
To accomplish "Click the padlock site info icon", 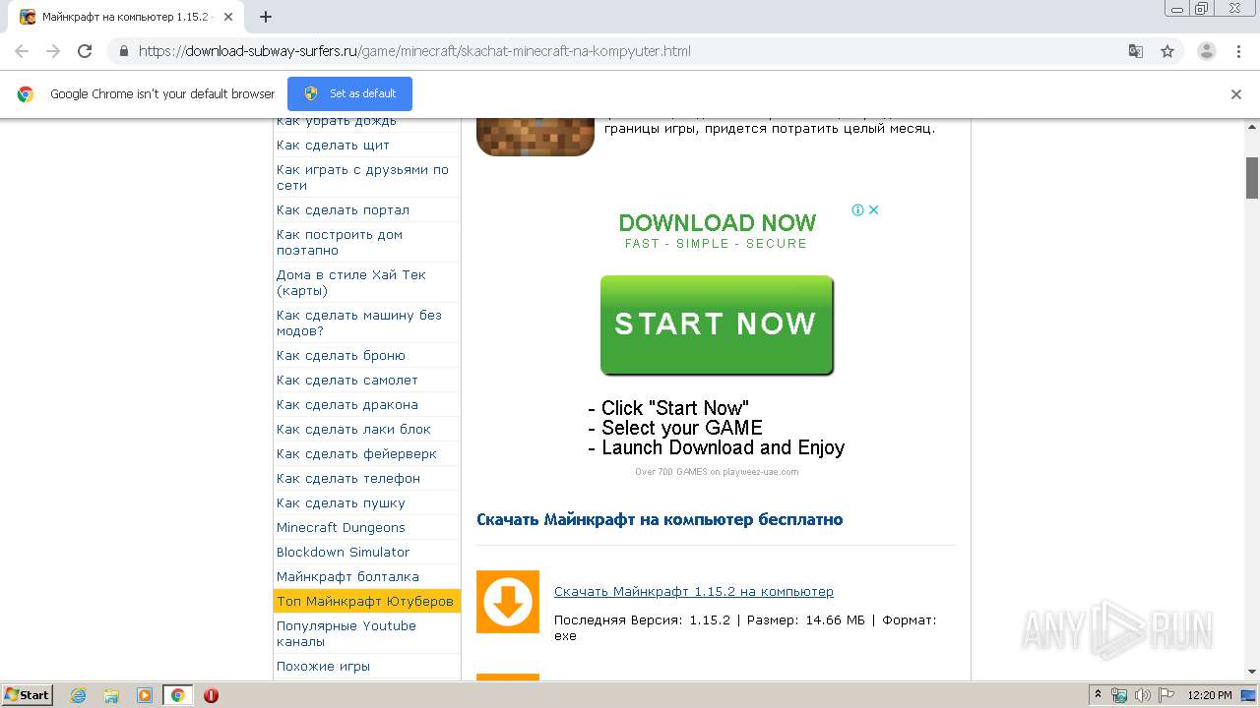I will tap(123, 51).
